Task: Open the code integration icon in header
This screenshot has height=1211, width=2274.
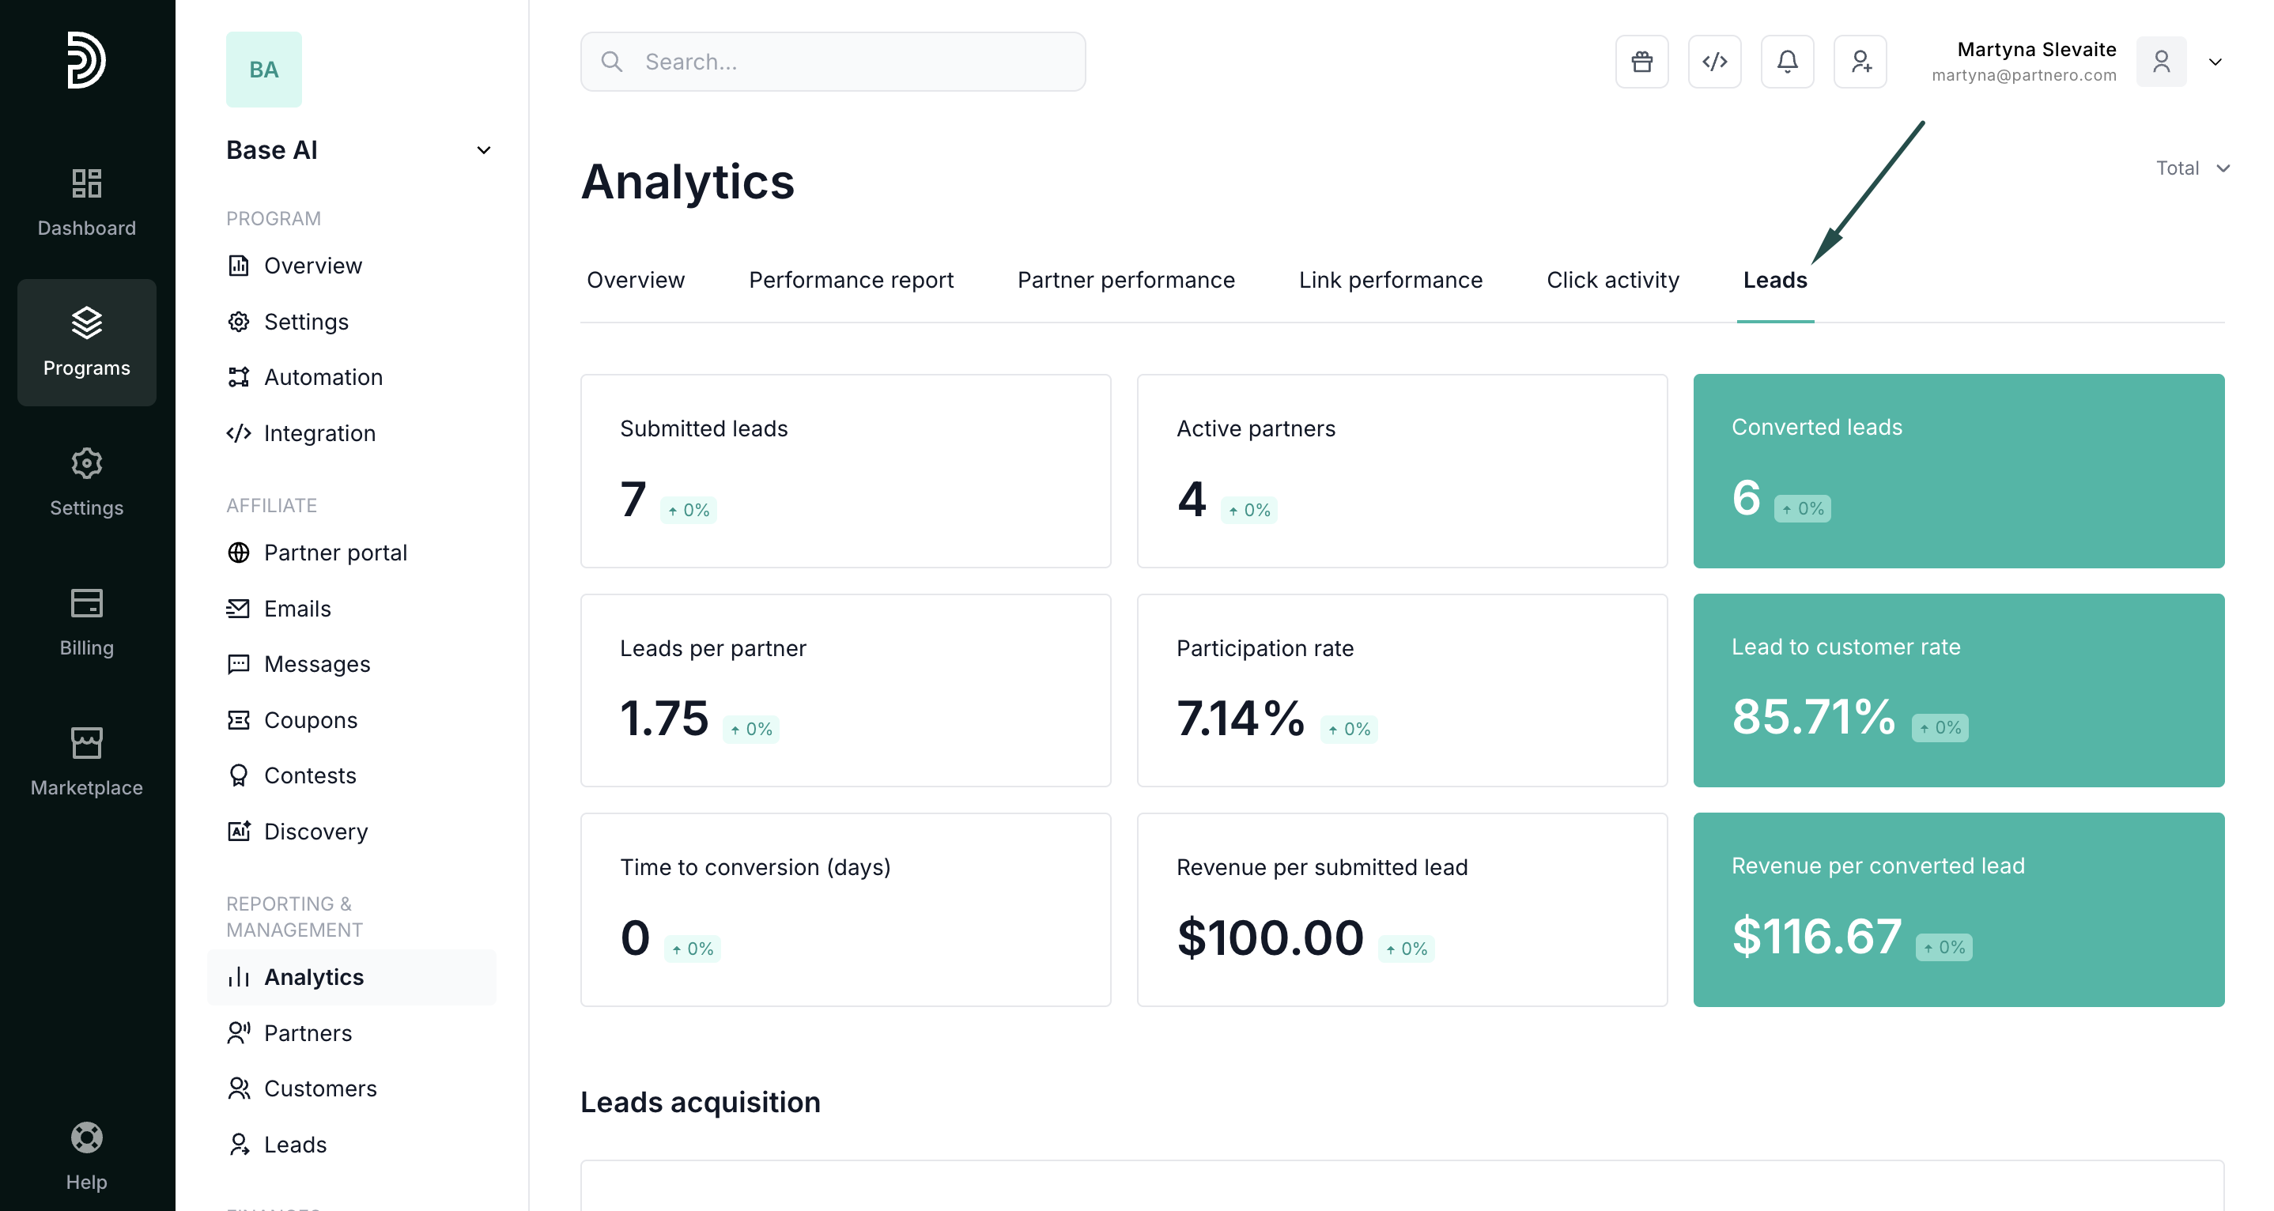Action: pyautogui.click(x=1714, y=62)
